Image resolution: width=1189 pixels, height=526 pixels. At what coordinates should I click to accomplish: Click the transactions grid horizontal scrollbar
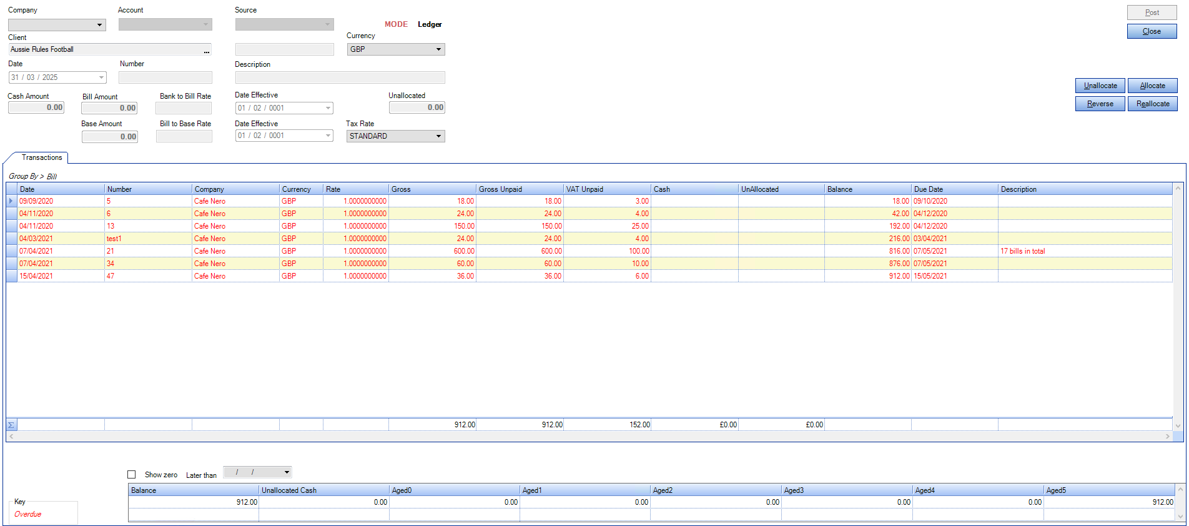click(589, 436)
